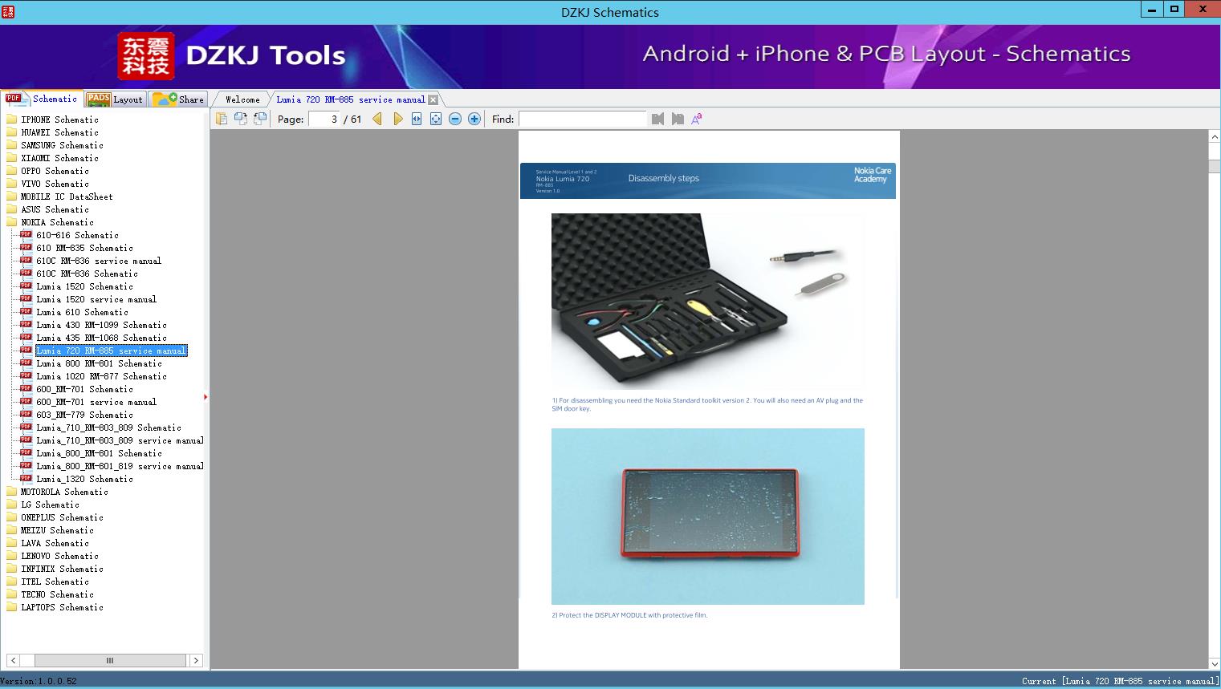Go to the next page
Image resolution: width=1221 pixels, height=689 pixels.
click(397, 119)
